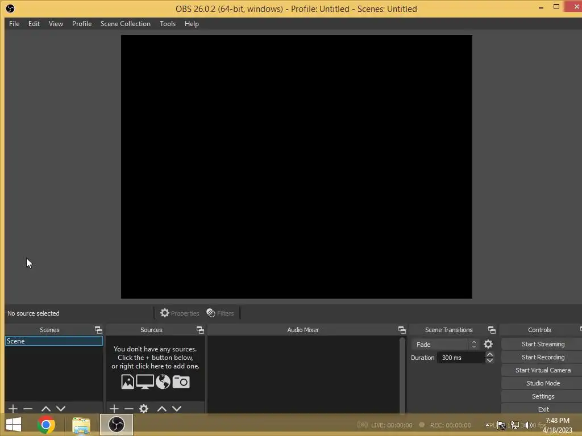Move scene up in Scenes list
582x436 pixels.
[x=46, y=409]
